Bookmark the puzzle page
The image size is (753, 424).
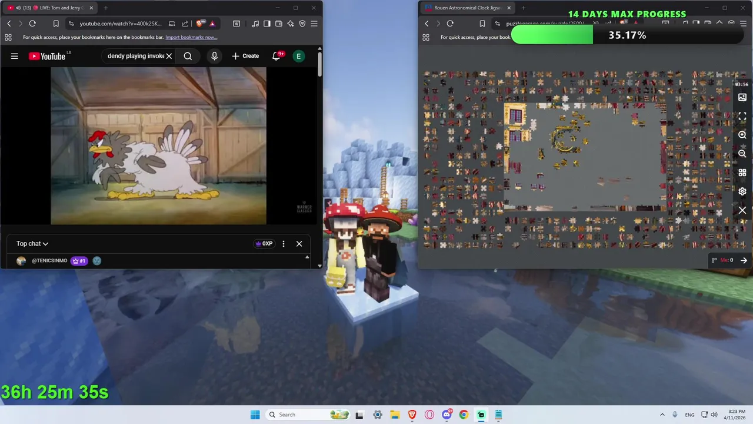click(482, 24)
